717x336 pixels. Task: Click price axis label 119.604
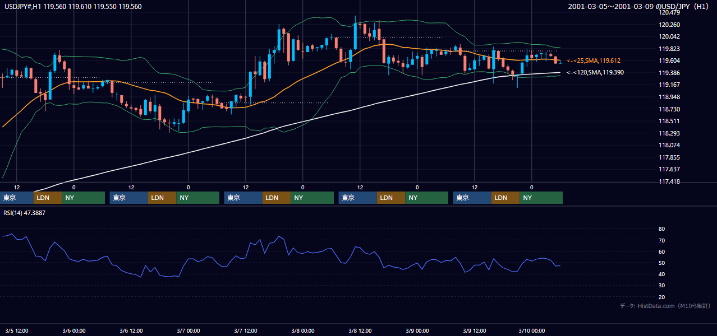click(669, 60)
